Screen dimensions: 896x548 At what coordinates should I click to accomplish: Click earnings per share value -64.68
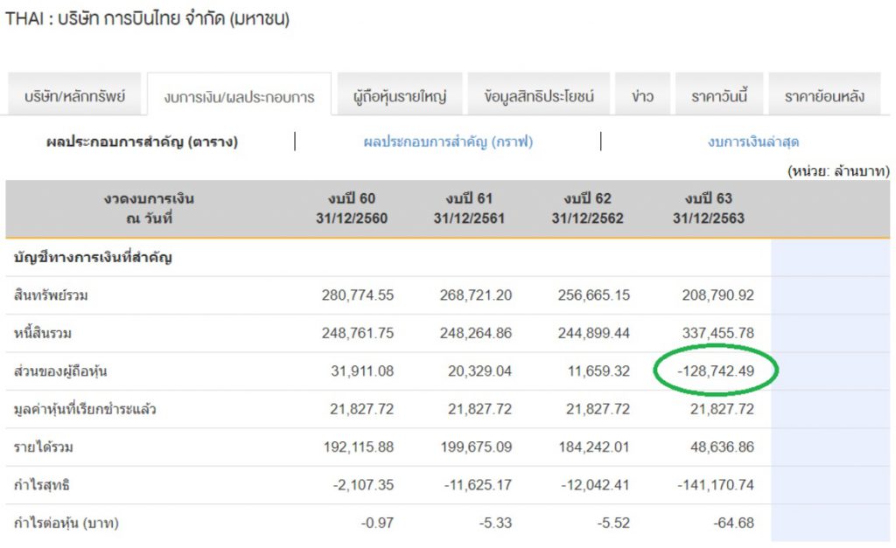(x=734, y=523)
